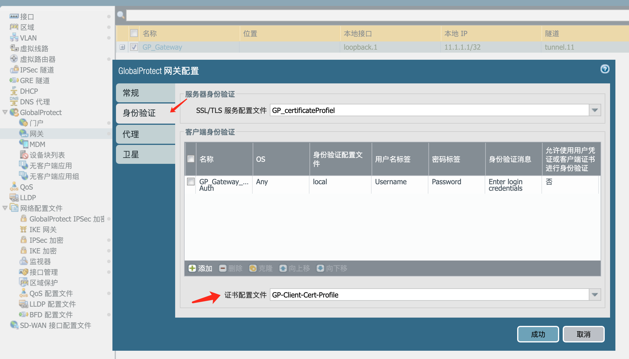Click the help question mark icon

pyautogui.click(x=605, y=69)
